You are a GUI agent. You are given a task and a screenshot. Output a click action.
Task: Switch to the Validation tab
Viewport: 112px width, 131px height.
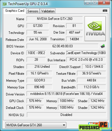48,11
